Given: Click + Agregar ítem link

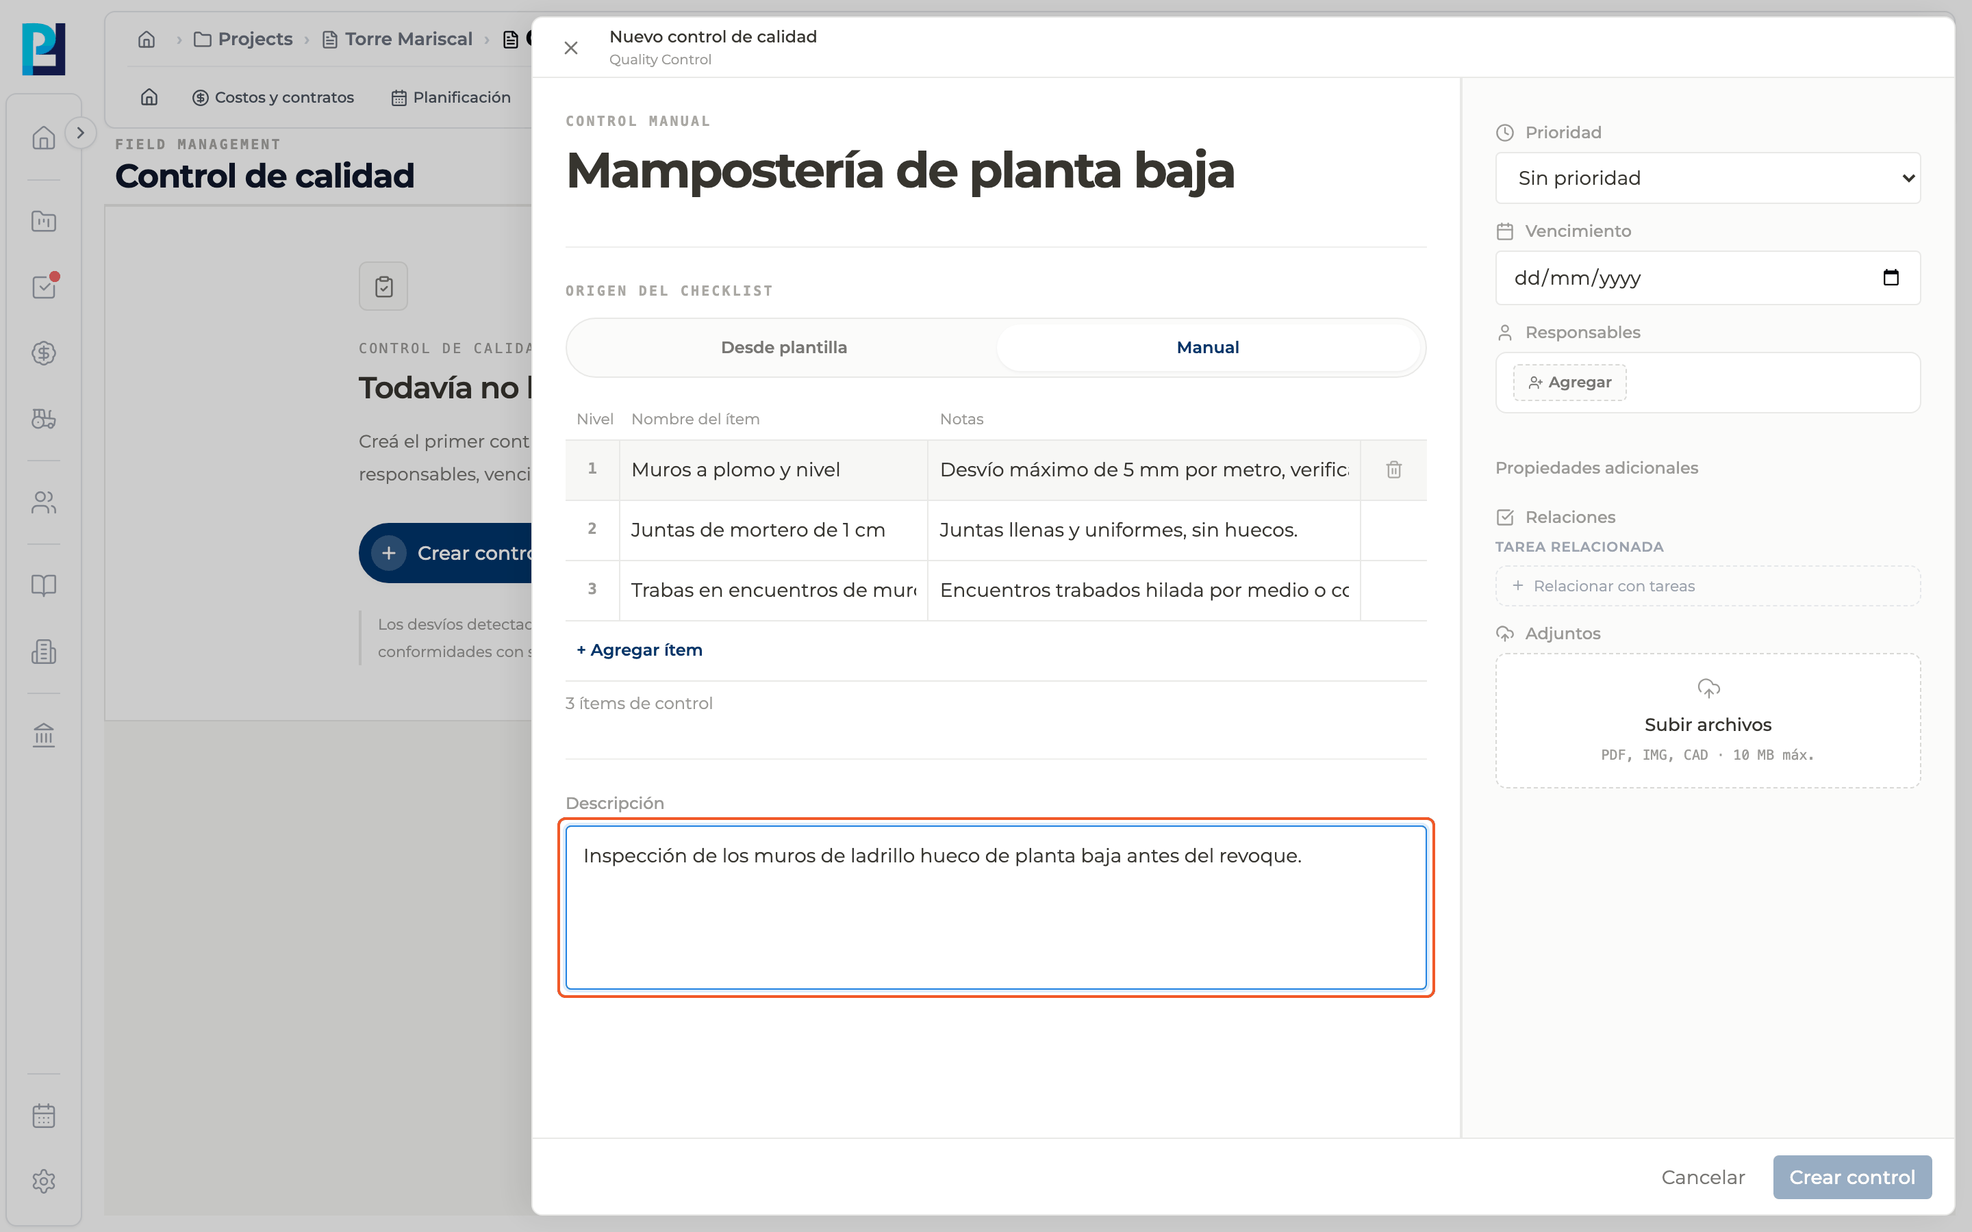Looking at the screenshot, I should 640,650.
